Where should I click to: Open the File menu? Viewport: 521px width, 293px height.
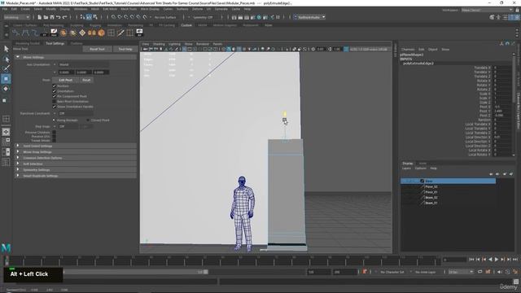pos(5,9)
